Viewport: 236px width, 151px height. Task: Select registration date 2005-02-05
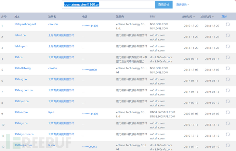coord(191,114)
